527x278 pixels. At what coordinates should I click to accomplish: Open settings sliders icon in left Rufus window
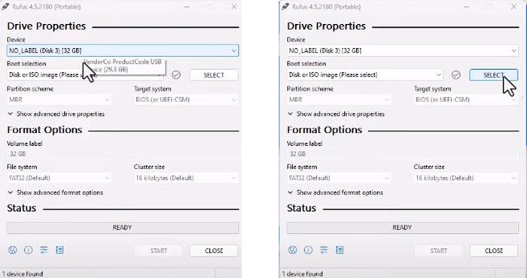[44, 250]
